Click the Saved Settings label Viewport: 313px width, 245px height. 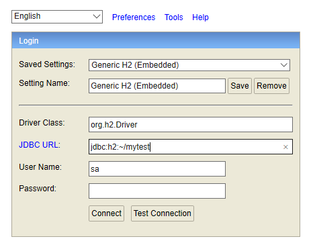coord(47,64)
